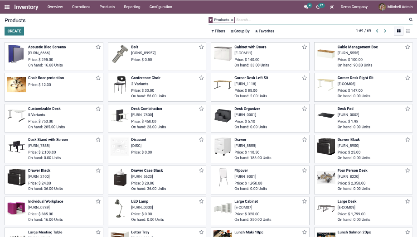The image size is (417, 237).
Task: Click the Flipover product image
Action: pyautogui.click(x=223, y=177)
